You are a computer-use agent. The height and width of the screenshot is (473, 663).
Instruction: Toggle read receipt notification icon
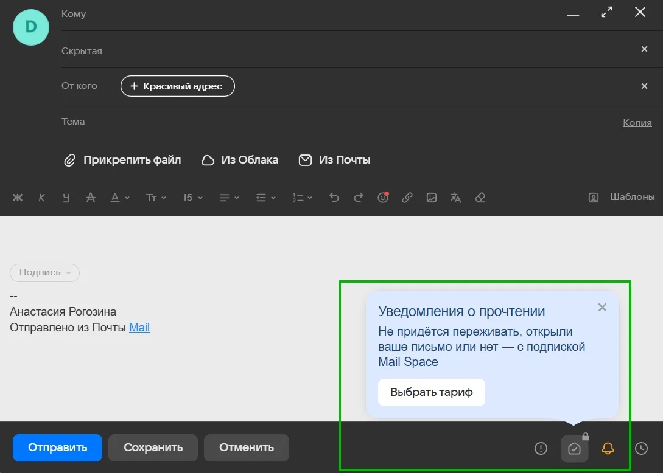pyautogui.click(x=574, y=449)
